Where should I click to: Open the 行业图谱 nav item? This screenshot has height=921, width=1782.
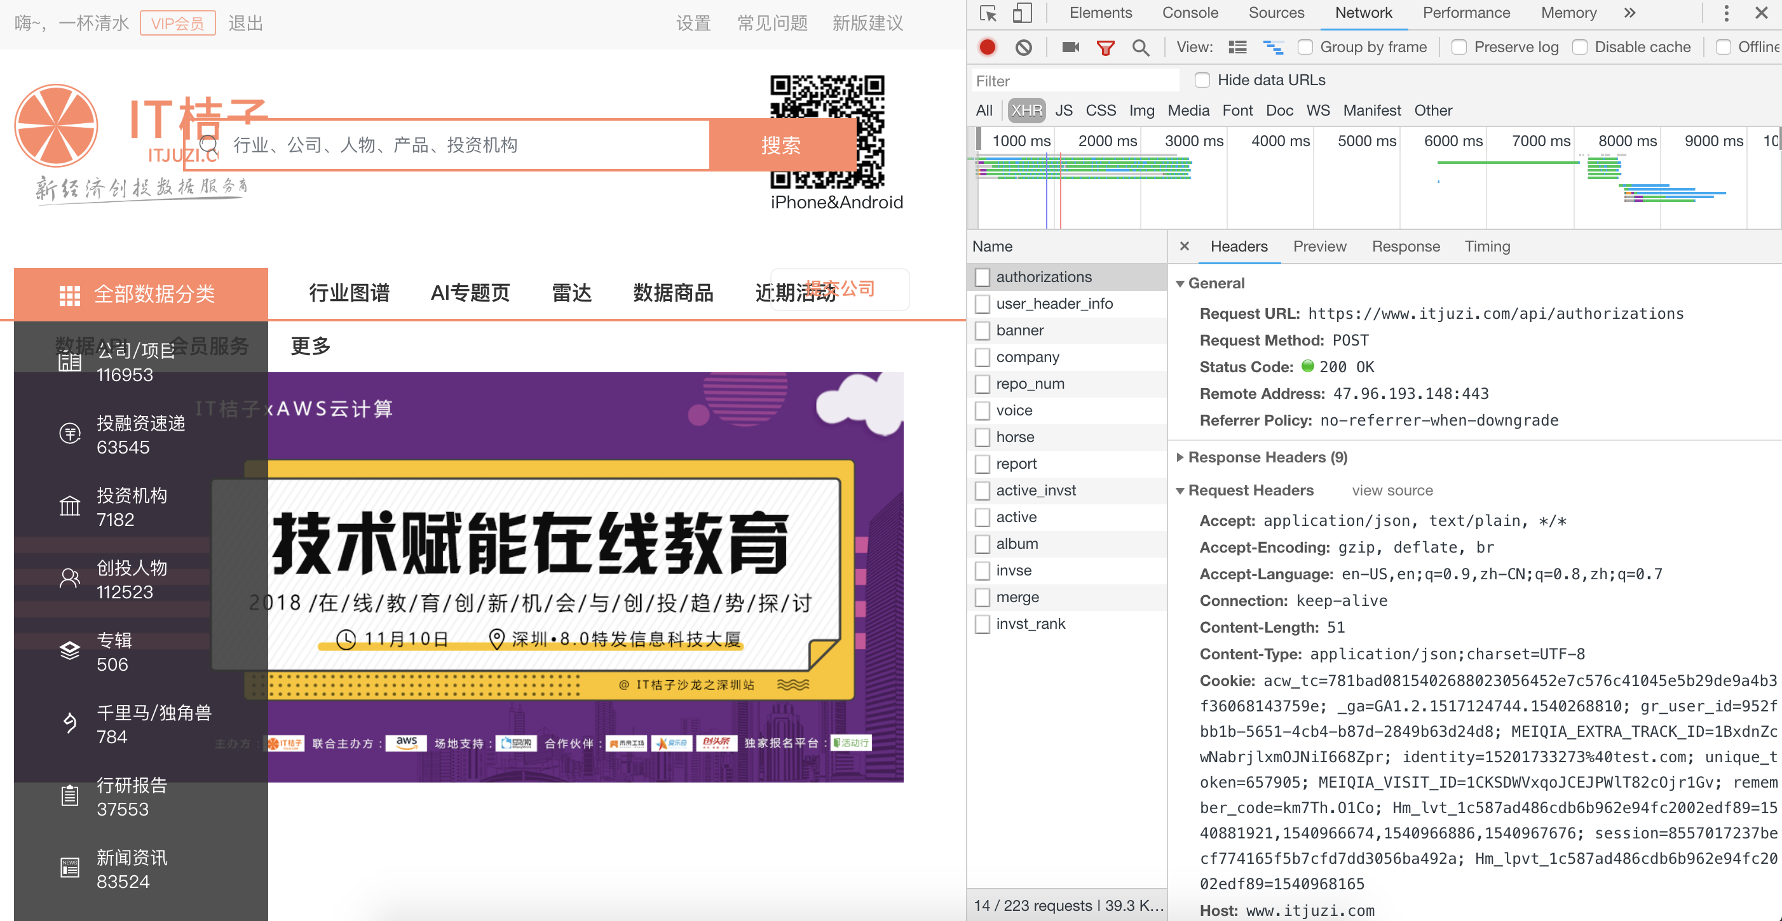click(x=349, y=293)
